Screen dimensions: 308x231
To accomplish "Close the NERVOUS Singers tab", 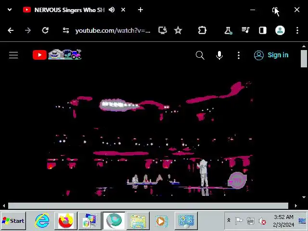I will (x=123, y=10).
